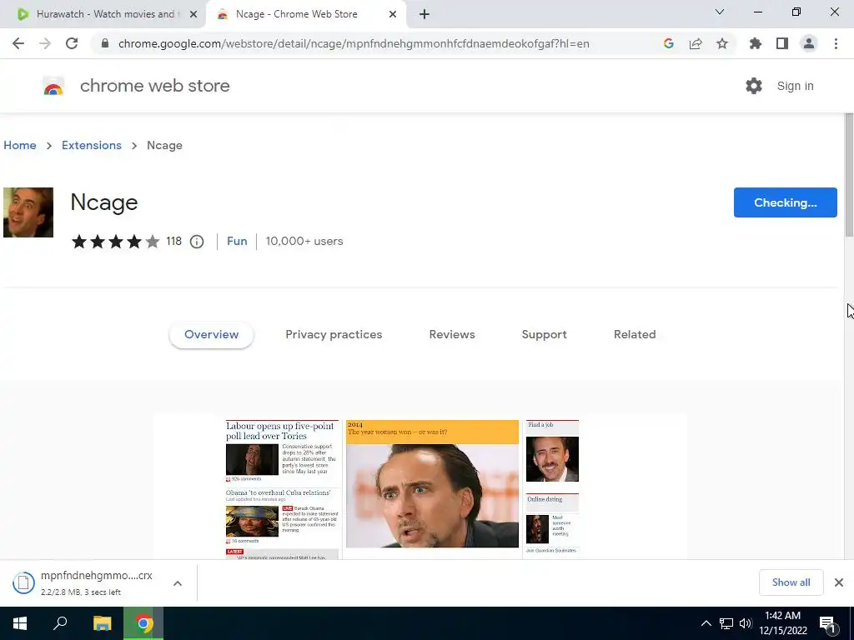The image size is (854, 640).
Task: Go back using the browser back arrow
Action: 18,43
